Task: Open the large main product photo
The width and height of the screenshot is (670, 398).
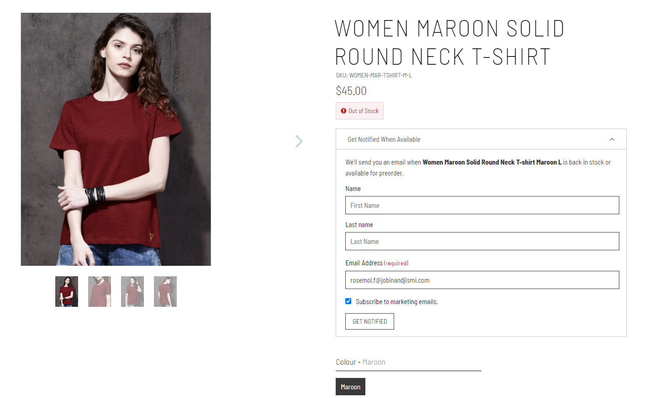Action: pos(116,139)
